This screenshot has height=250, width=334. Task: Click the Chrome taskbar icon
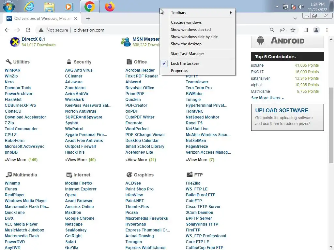click(x=89, y=7)
